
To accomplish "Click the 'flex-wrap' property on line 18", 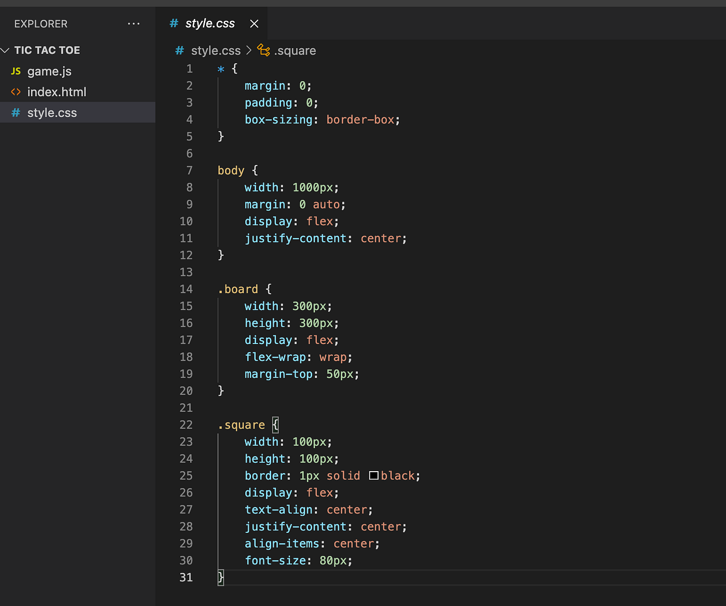I will [275, 357].
